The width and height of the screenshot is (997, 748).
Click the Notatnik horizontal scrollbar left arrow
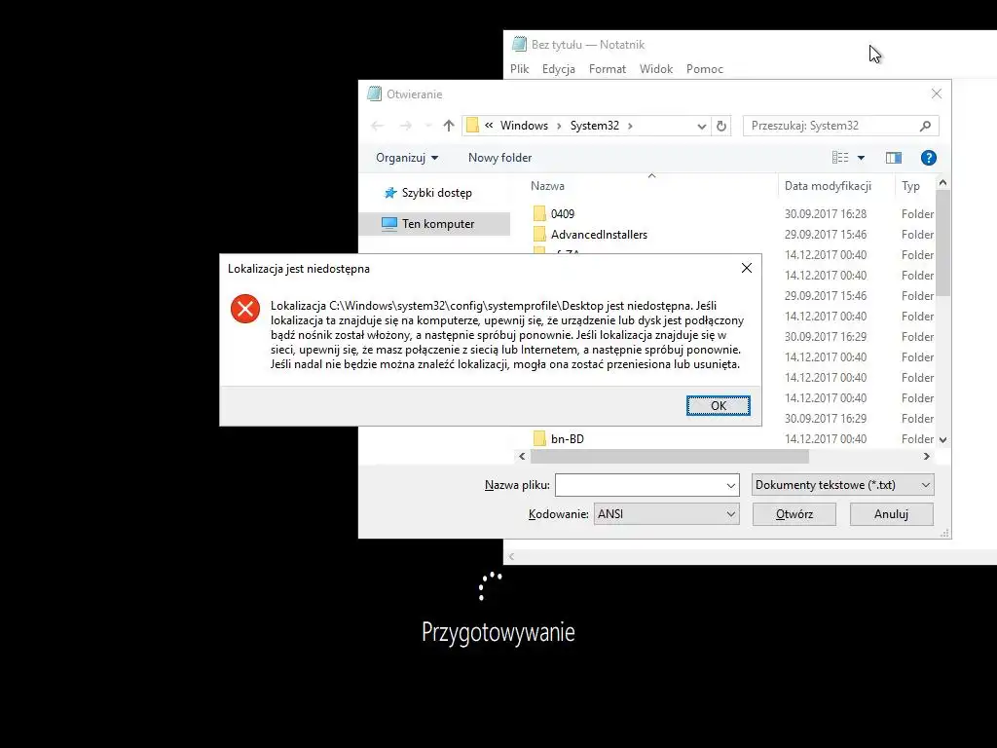(x=512, y=556)
